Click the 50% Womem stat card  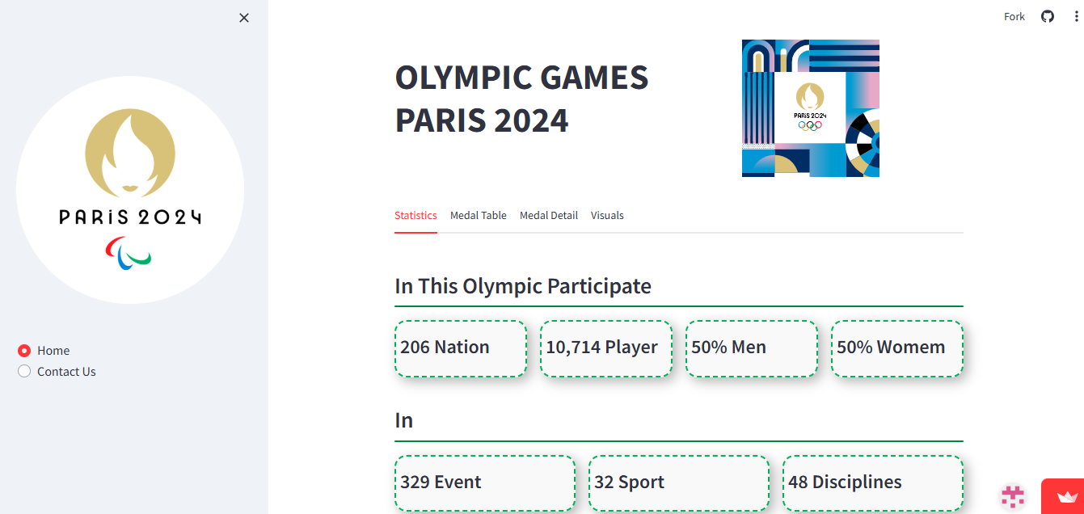tap(897, 348)
